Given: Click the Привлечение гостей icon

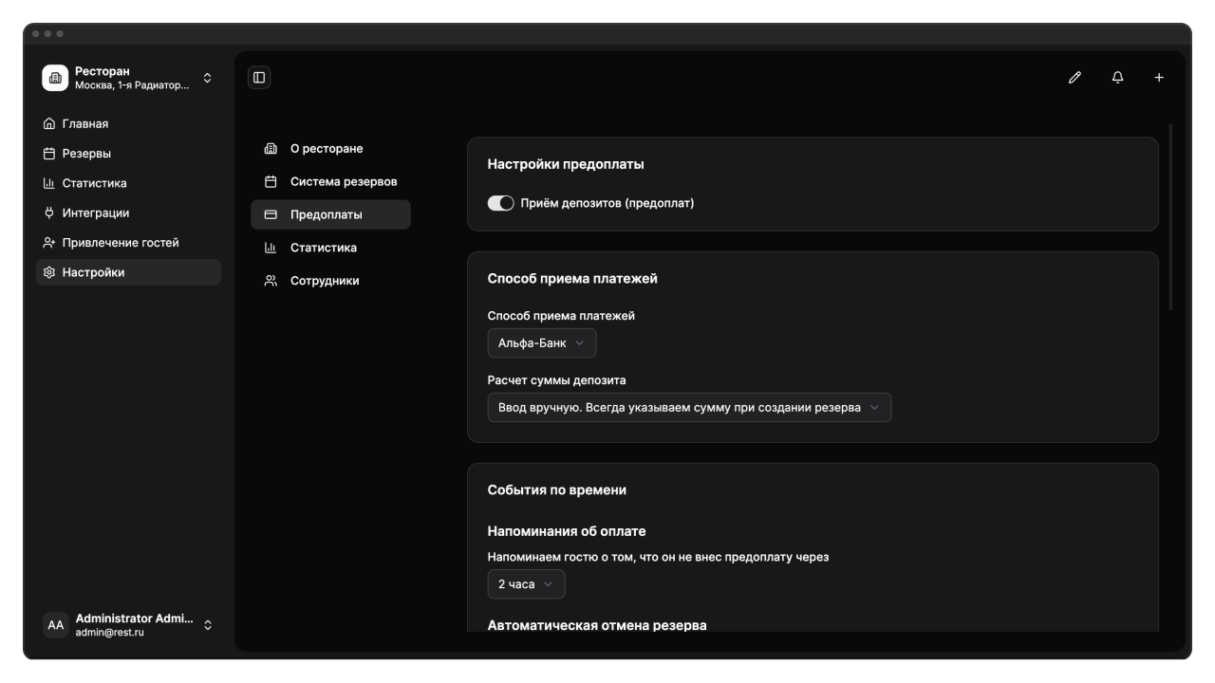Looking at the screenshot, I should (x=49, y=243).
